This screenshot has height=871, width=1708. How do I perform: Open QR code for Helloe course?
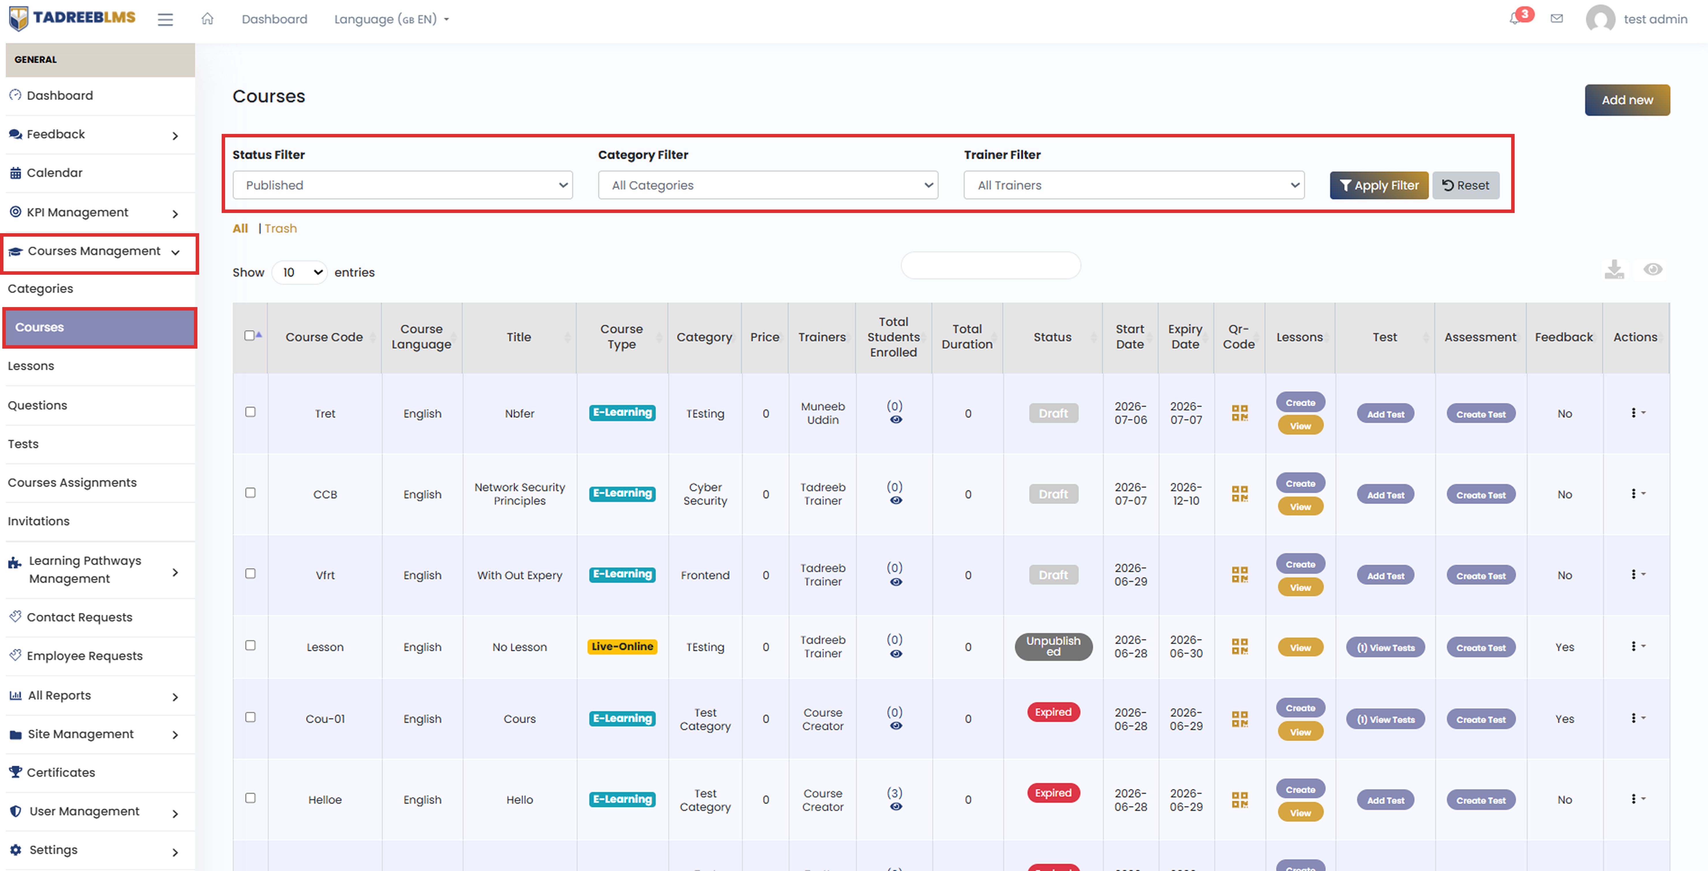tap(1239, 799)
